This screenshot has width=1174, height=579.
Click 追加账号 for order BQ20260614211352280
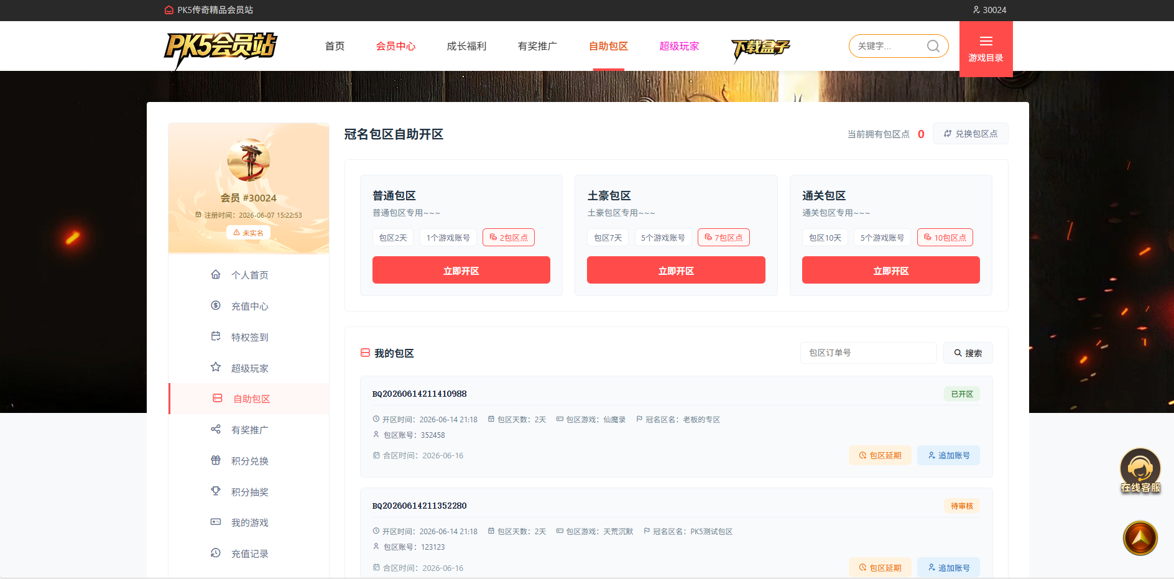click(x=949, y=567)
